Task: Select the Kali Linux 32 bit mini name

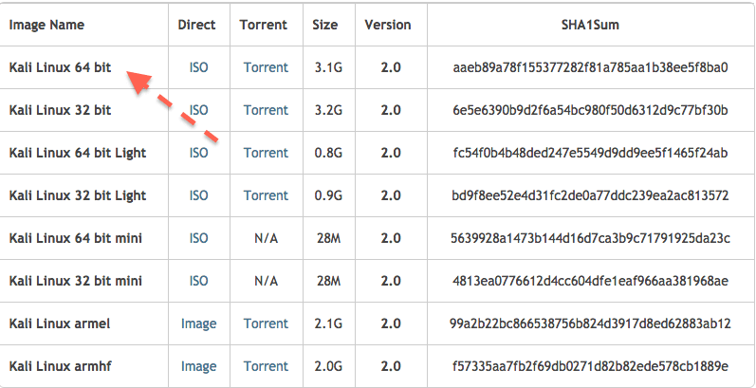Action: tap(76, 281)
